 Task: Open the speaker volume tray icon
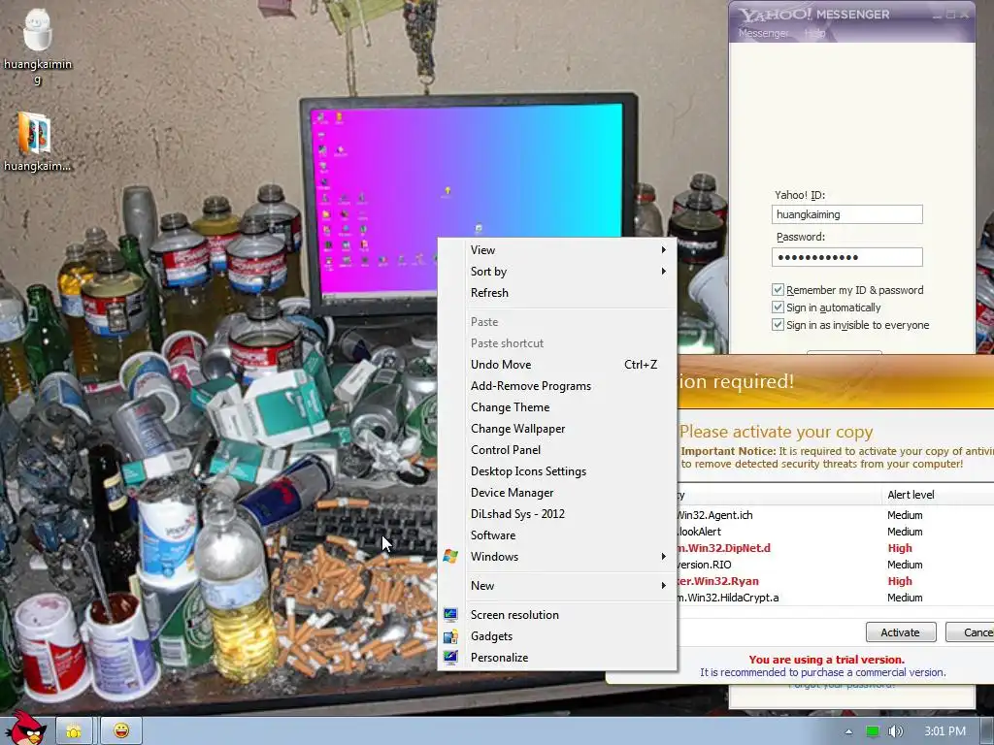pos(895,731)
